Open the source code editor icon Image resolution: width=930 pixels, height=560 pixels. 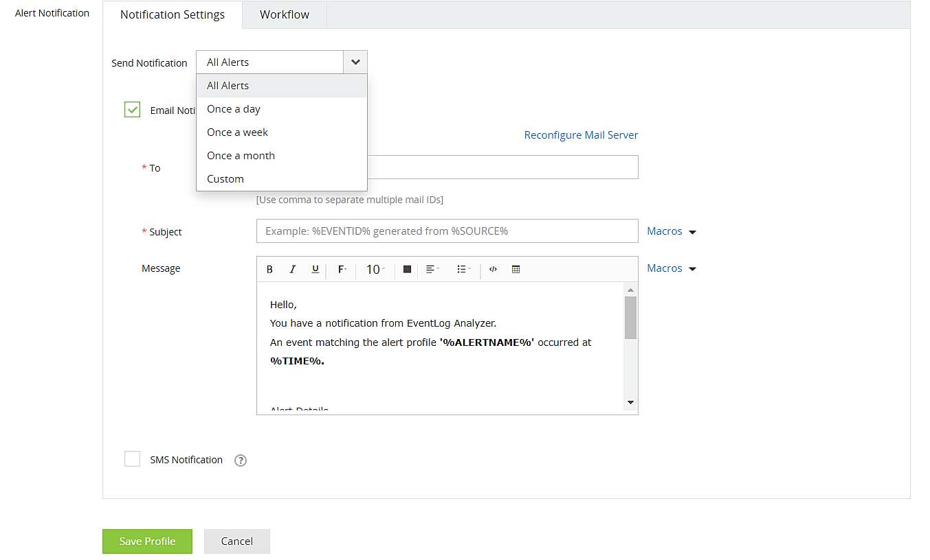coord(493,268)
